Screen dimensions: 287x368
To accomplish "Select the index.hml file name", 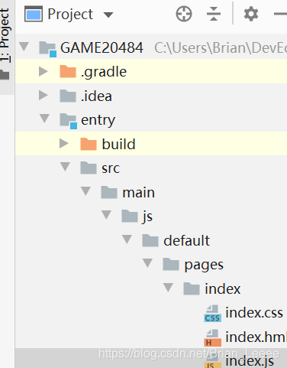I will pos(256,337).
